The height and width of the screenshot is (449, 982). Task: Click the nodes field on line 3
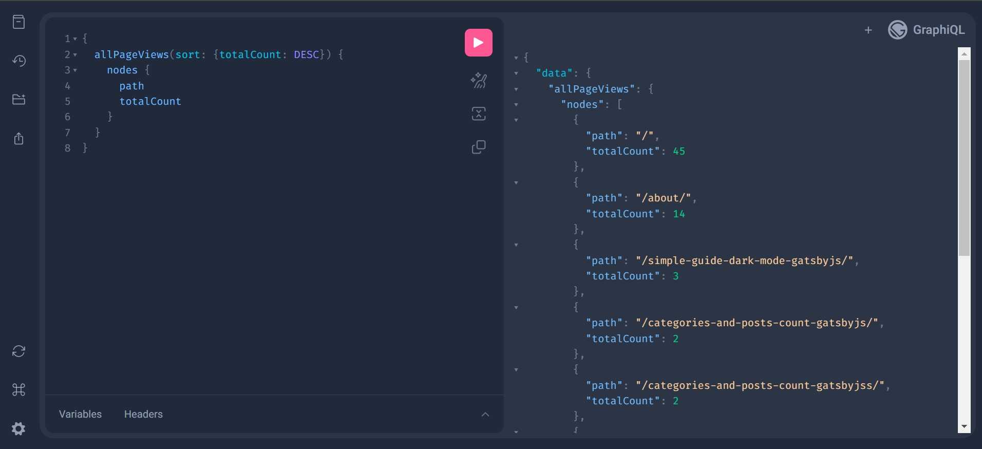point(122,70)
